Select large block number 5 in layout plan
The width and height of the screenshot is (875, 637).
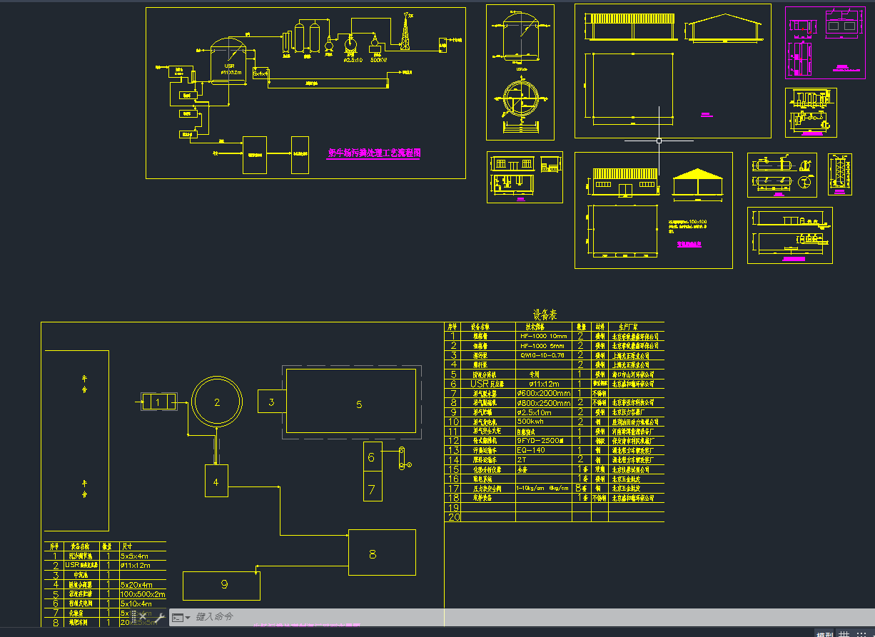pos(350,400)
